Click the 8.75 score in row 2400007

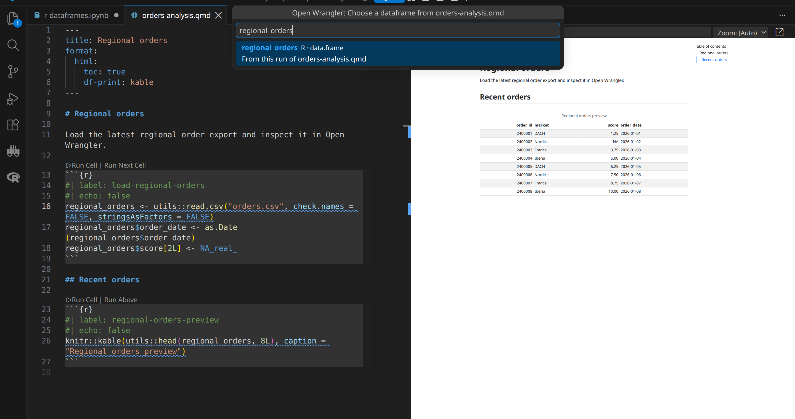614,183
